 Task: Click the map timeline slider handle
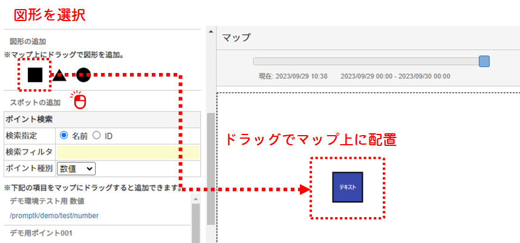[484, 61]
